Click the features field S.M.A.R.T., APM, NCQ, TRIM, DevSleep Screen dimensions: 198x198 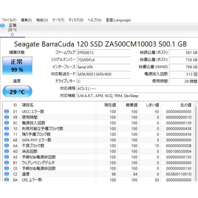pos(137,96)
